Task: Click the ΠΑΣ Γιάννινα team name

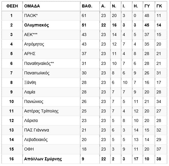Action: (x=36, y=130)
